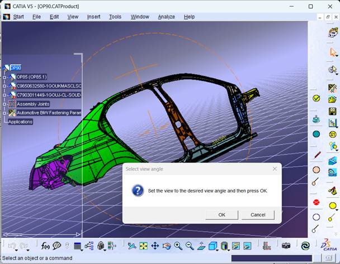Click the Lock parameter padlock icon

tap(101, 246)
